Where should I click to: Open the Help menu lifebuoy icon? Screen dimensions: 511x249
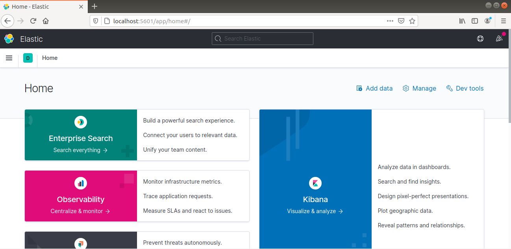tap(480, 39)
